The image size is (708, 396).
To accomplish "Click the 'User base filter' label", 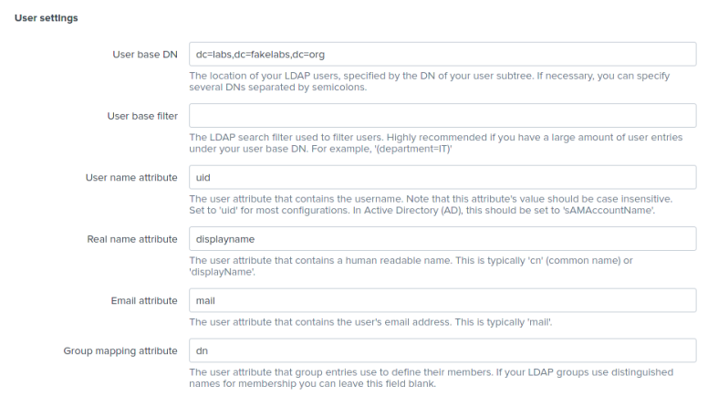I will [x=141, y=116].
